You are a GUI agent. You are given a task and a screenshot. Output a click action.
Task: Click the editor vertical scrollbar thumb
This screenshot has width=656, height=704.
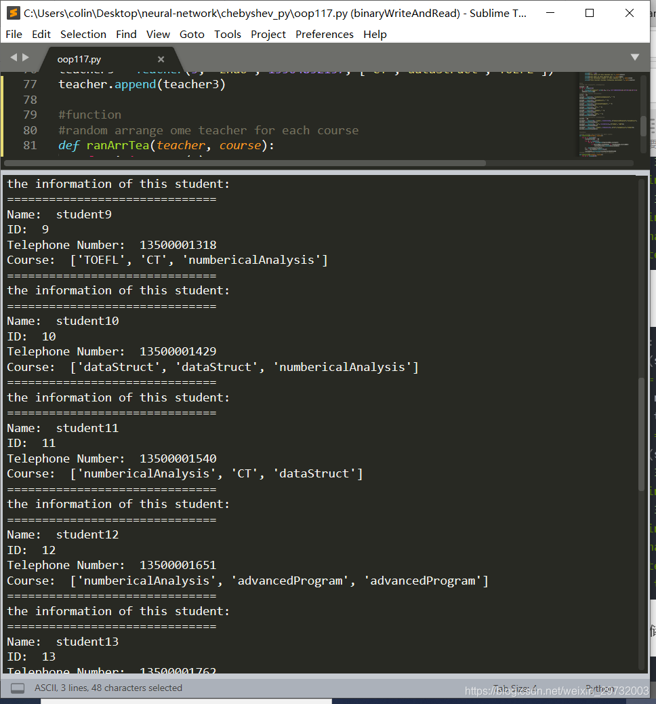(643, 125)
